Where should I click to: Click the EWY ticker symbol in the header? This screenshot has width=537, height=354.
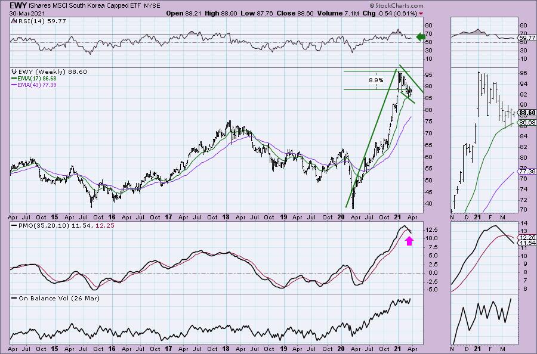(x=17, y=5)
